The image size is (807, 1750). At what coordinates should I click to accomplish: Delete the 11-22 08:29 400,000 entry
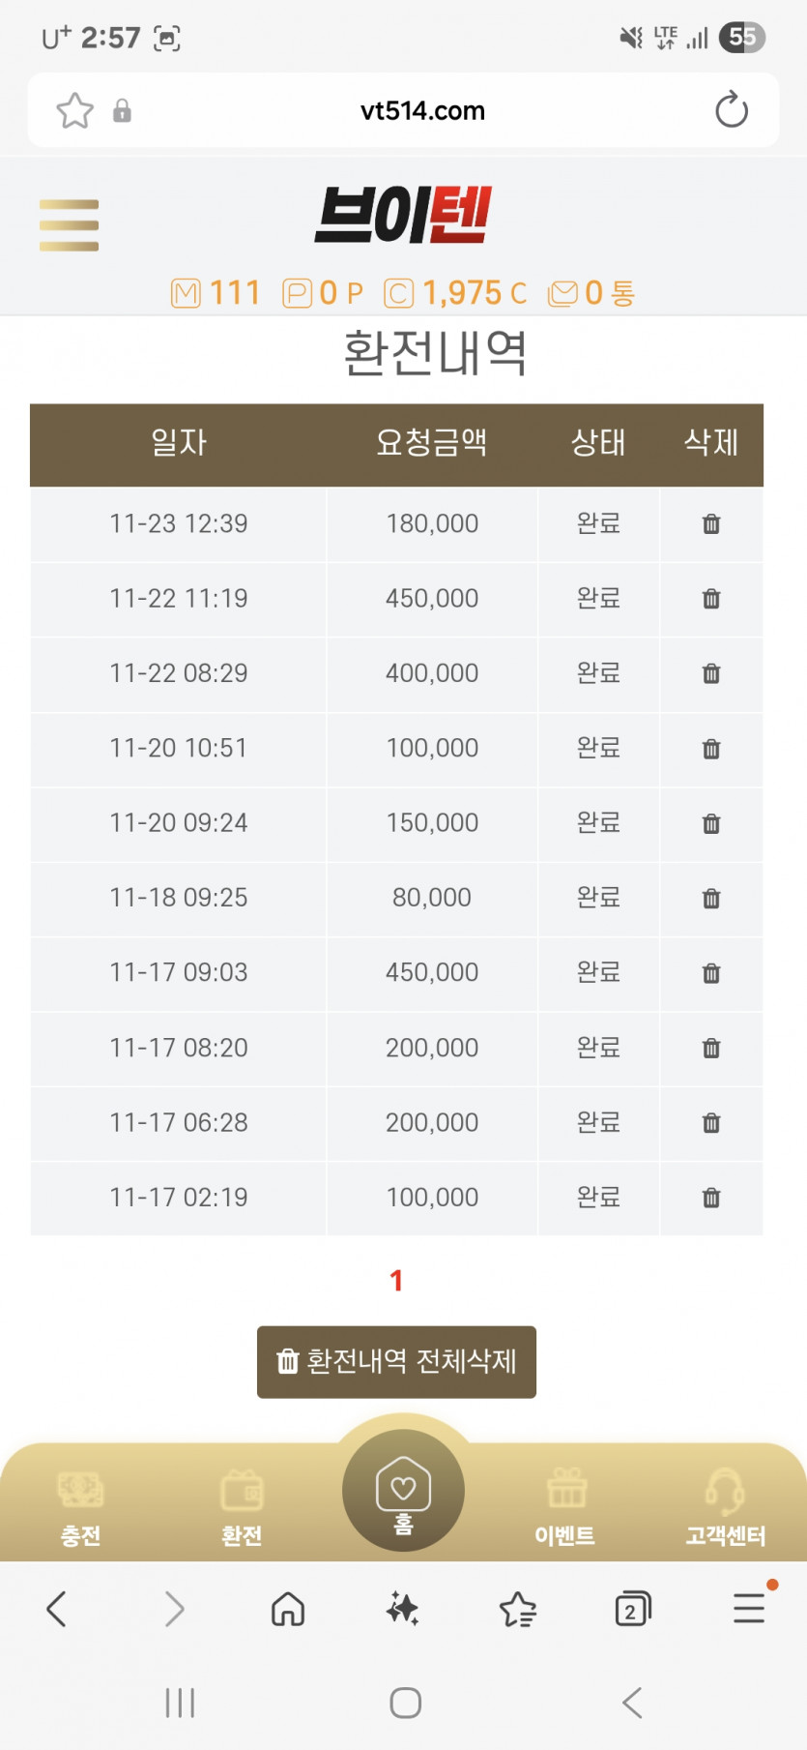(x=711, y=673)
